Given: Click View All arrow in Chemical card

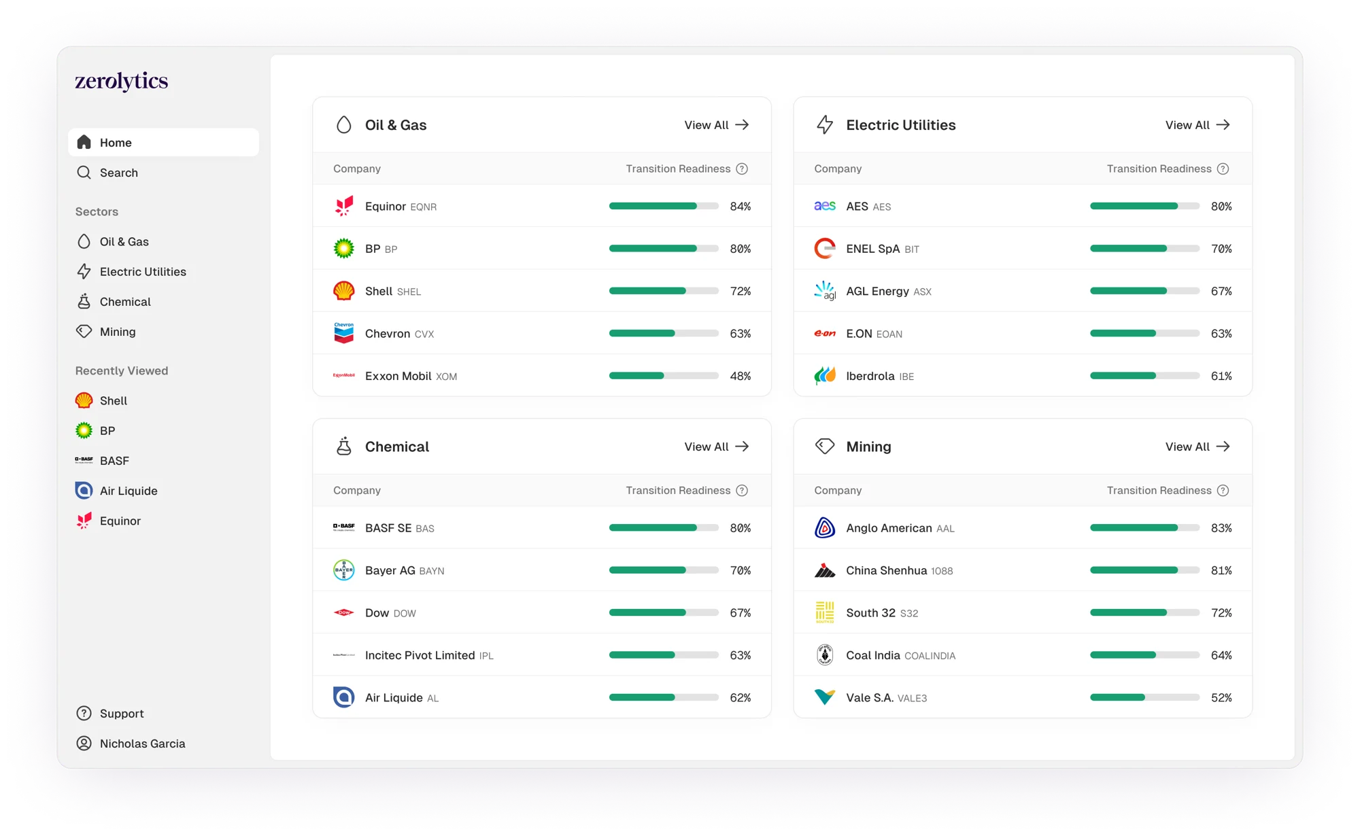Looking at the screenshot, I should (742, 447).
